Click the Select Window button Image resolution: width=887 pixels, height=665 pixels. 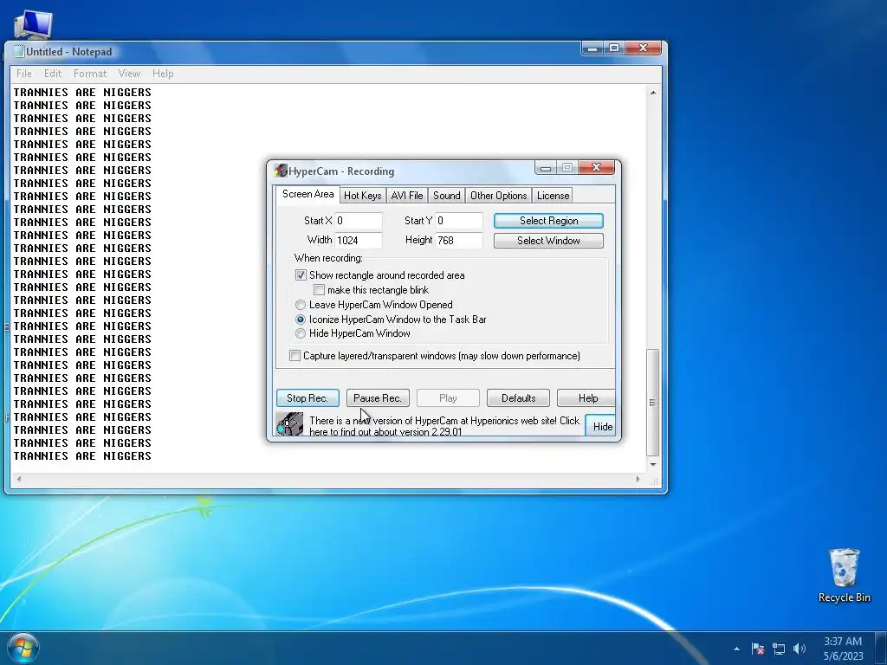[548, 241]
